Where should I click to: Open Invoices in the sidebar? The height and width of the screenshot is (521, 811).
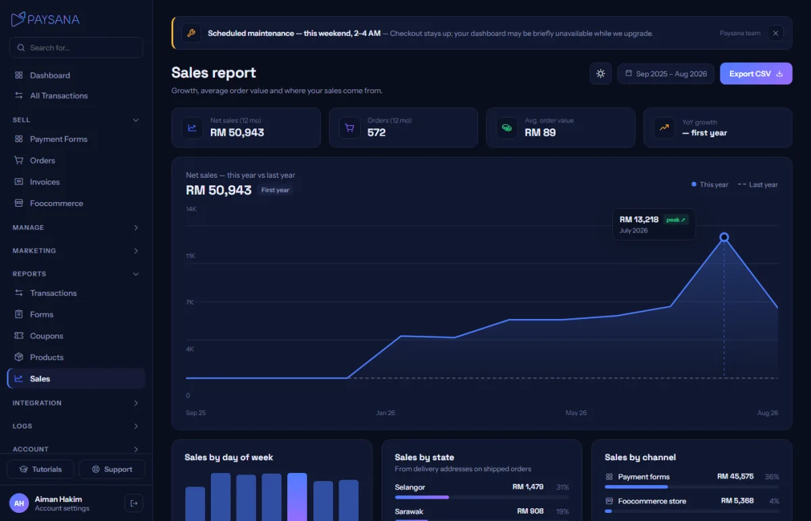tap(76, 182)
